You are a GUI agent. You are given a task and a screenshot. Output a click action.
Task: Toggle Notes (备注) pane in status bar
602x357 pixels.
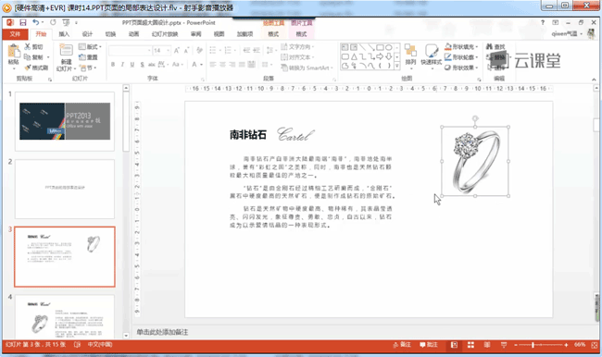click(402, 345)
